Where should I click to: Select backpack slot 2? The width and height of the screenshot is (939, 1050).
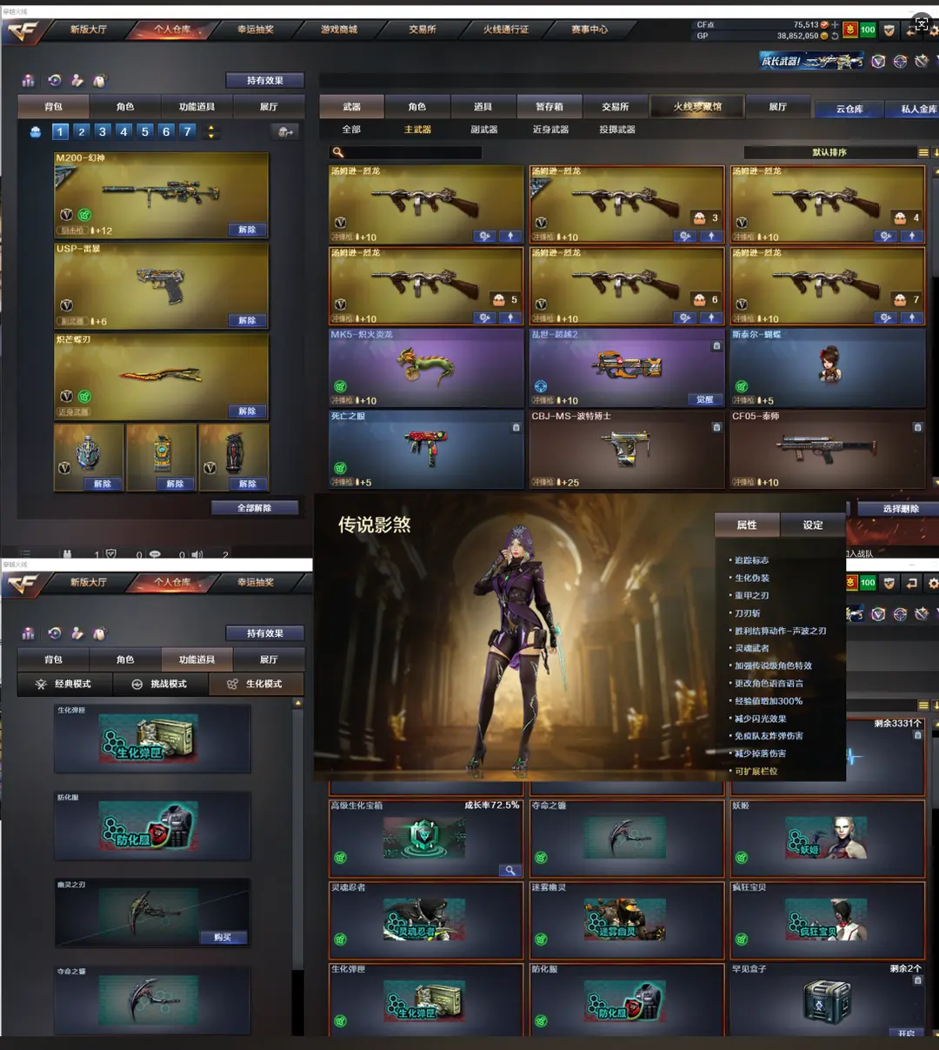pyautogui.click(x=81, y=131)
